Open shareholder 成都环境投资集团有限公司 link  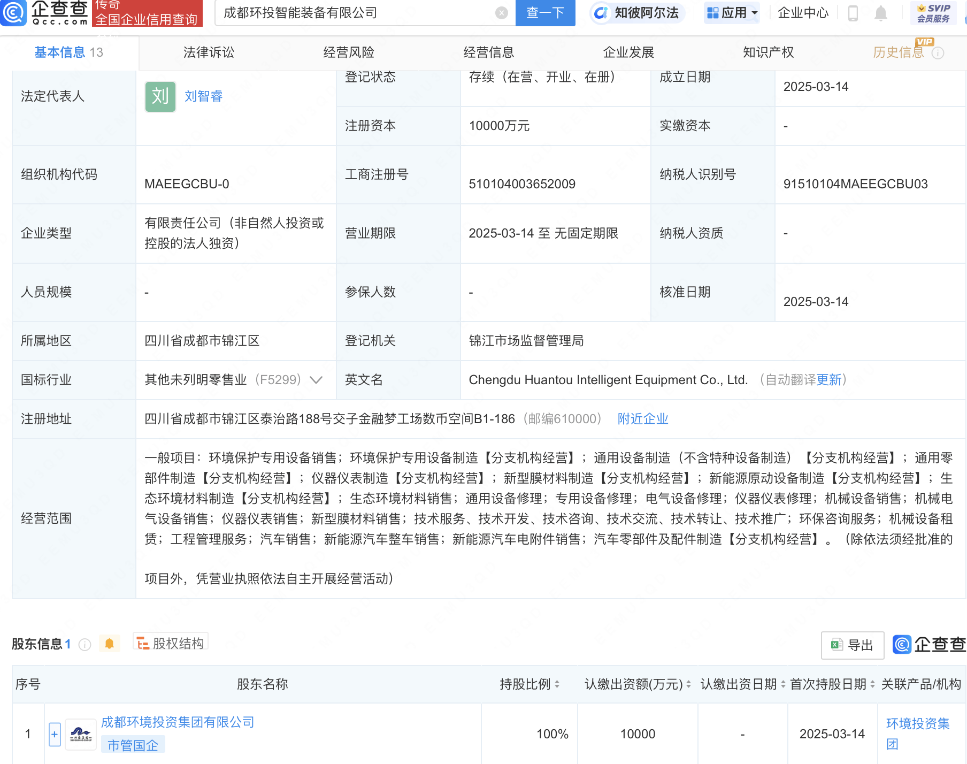coord(178,722)
